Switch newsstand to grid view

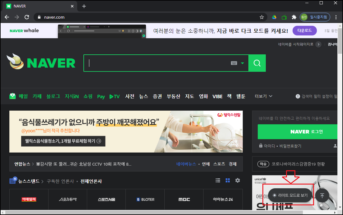(x=228, y=180)
